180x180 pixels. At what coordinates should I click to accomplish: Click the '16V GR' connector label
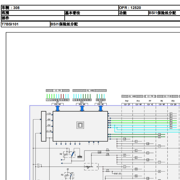pos(127,104)
